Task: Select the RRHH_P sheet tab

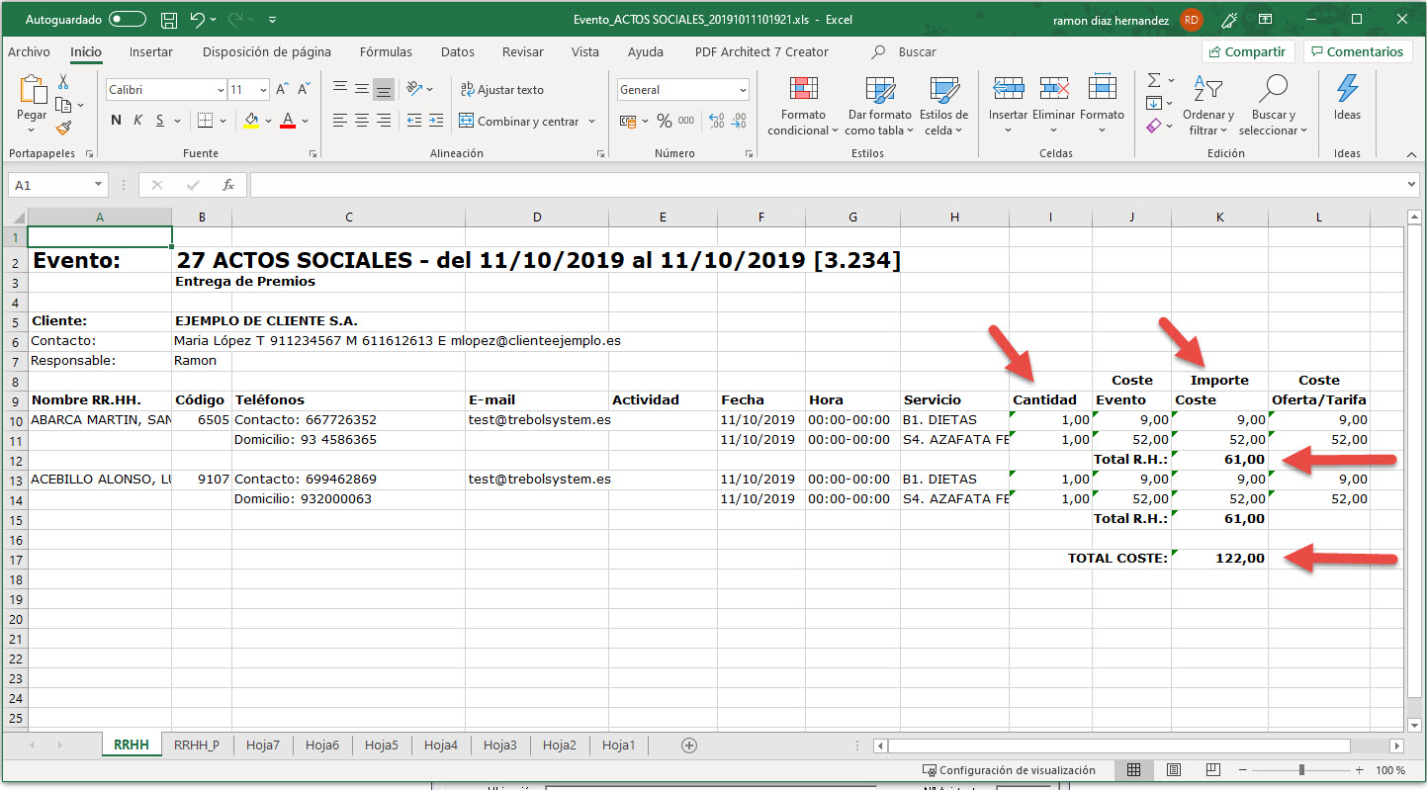Action: pos(197,746)
